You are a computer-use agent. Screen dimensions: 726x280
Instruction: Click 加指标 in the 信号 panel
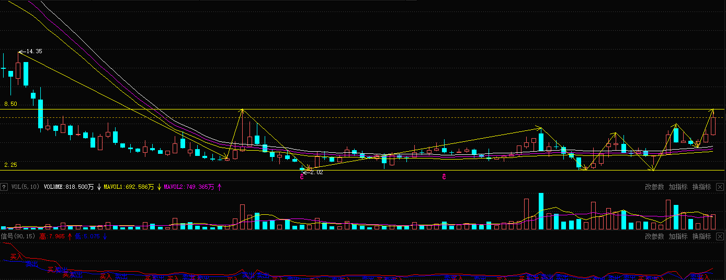point(678,237)
